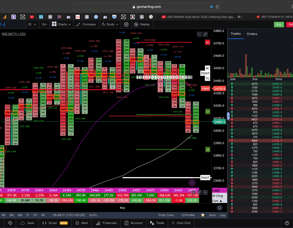Open the NIFTY25MAYFUT browser tab
Screen dimensions: 293x228
click(x=275, y=17)
